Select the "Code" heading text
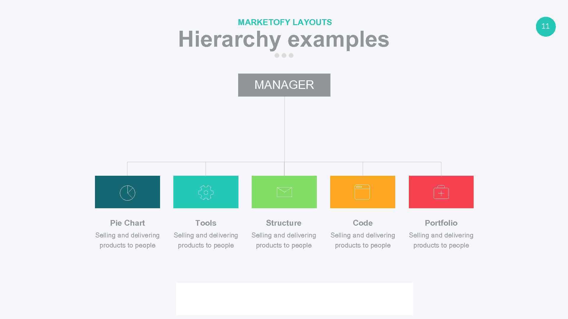The width and height of the screenshot is (568, 319). (363, 223)
